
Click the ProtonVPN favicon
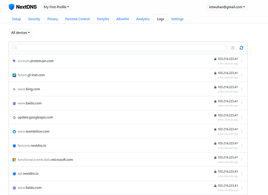click(x=14, y=61)
